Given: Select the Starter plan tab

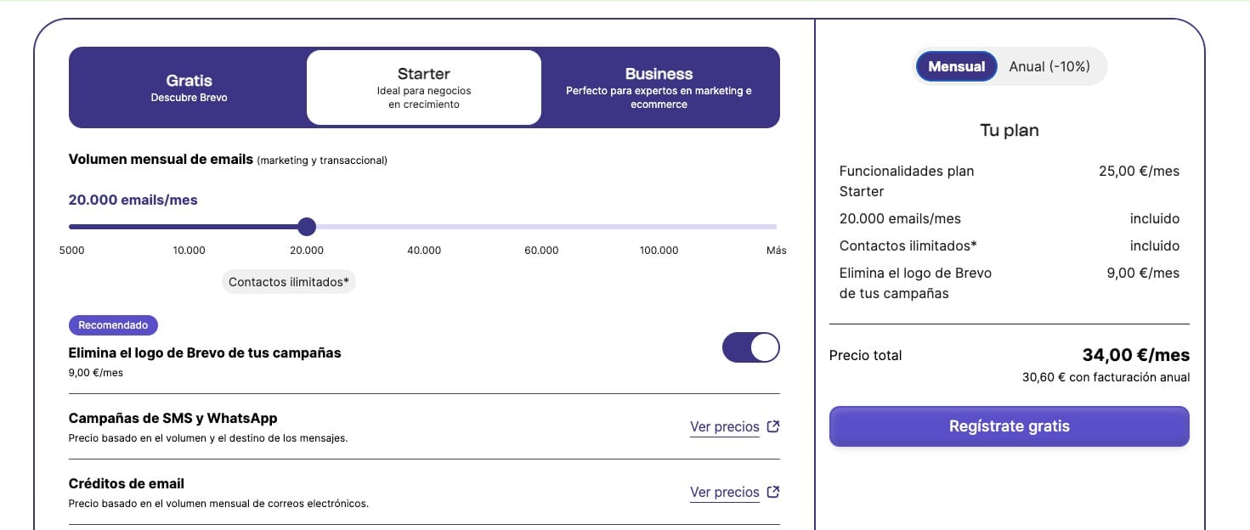Looking at the screenshot, I should [423, 87].
